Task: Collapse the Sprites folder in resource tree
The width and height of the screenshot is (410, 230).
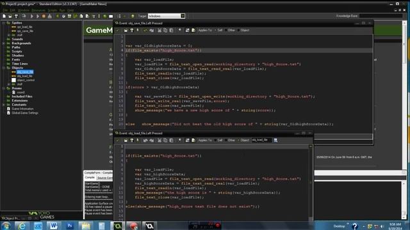Action: [x=4, y=23]
